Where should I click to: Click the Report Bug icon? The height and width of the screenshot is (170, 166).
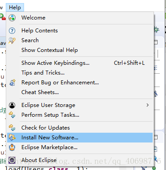12,83
